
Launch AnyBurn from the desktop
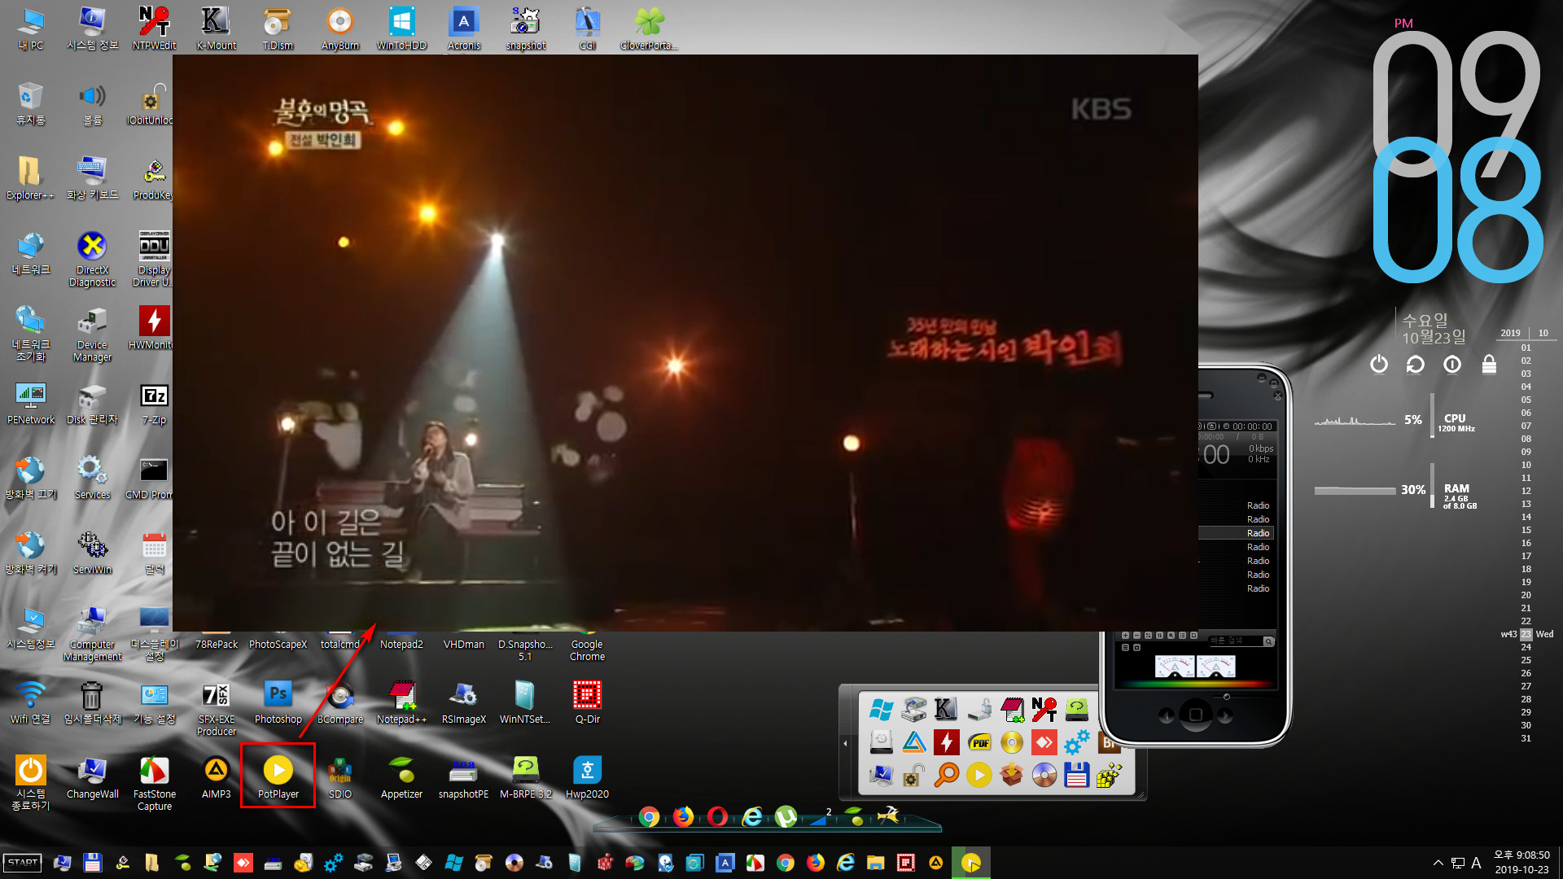339,28
